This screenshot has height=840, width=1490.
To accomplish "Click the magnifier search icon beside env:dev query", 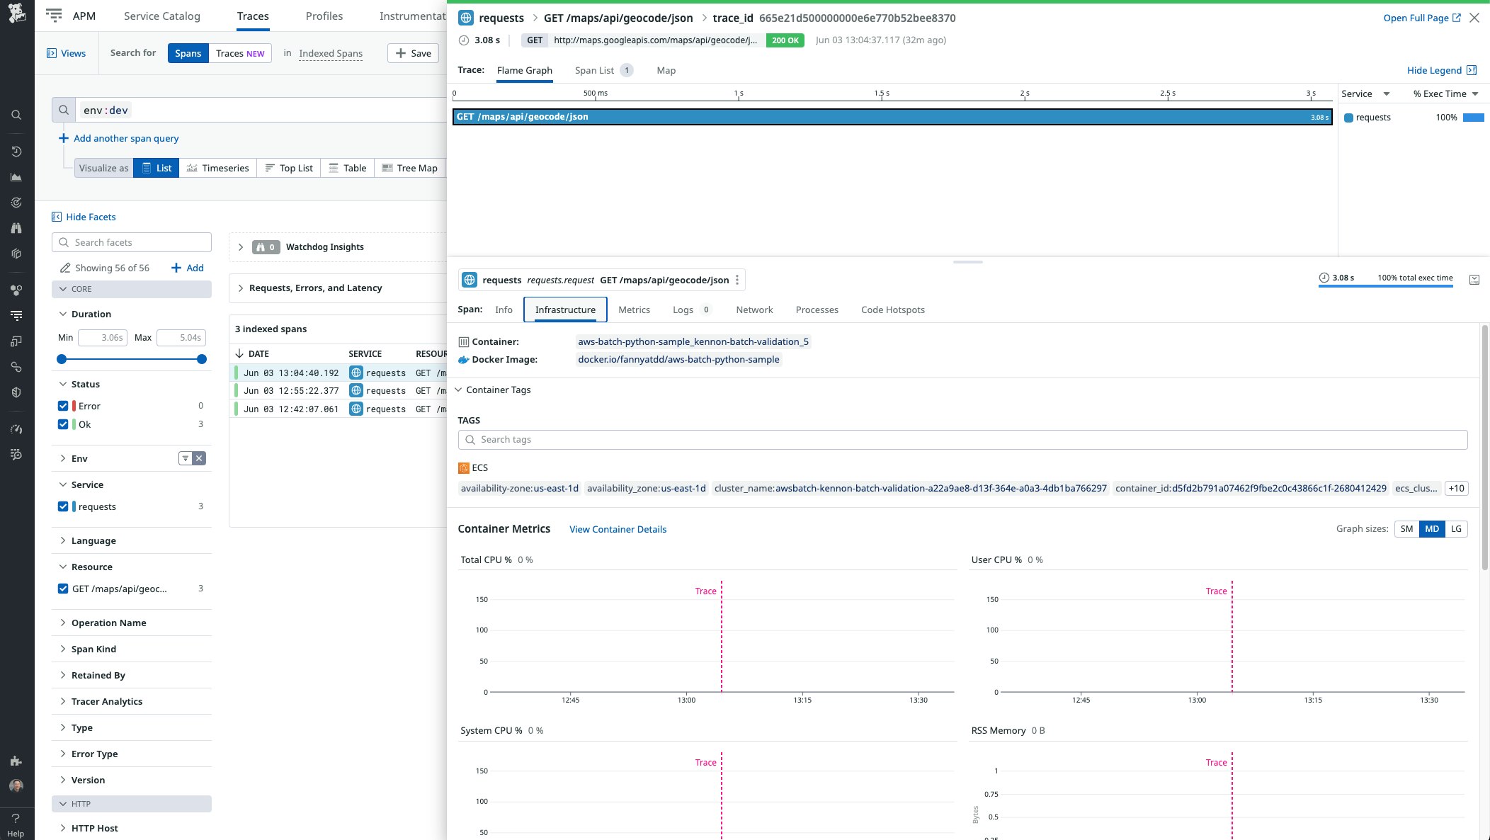I will (x=63, y=110).
